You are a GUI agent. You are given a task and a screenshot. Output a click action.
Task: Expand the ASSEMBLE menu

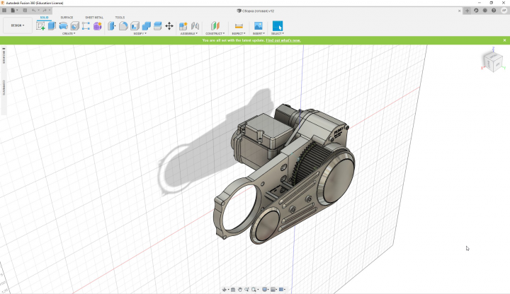(189, 33)
